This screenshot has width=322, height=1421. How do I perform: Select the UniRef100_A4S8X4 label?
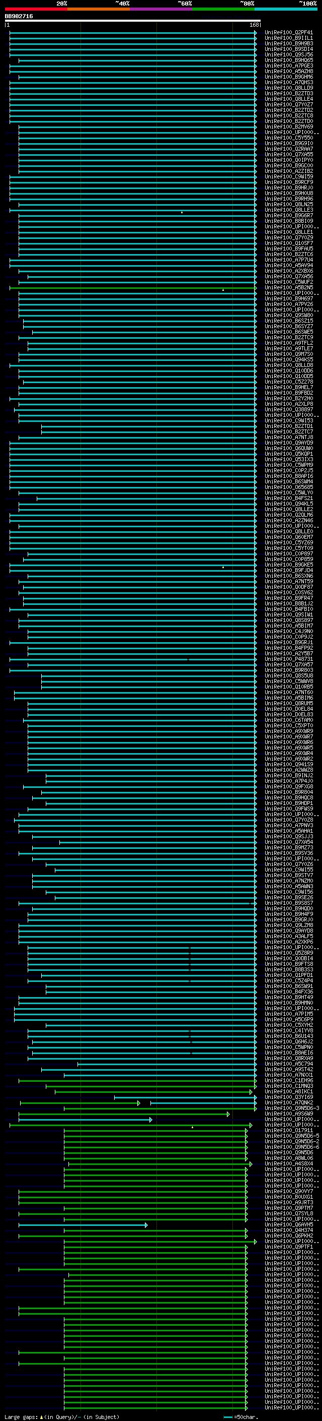289,1164
